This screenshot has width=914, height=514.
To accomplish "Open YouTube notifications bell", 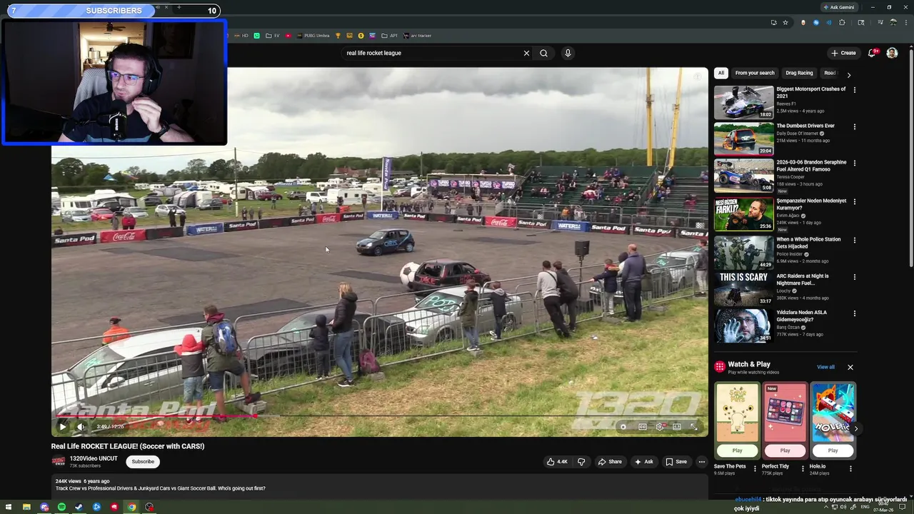I will (x=872, y=53).
